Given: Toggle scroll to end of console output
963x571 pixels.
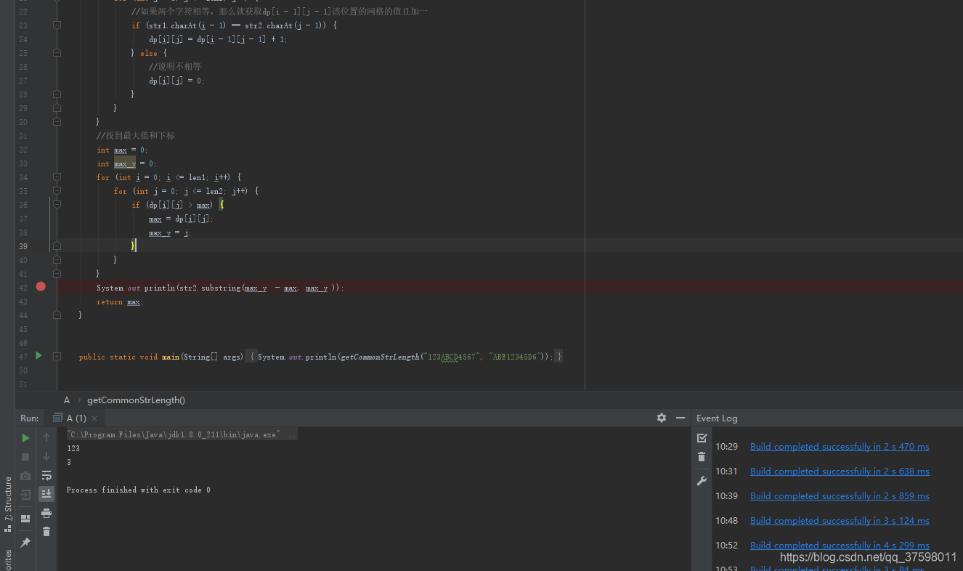Looking at the screenshot, I should 46,494.
